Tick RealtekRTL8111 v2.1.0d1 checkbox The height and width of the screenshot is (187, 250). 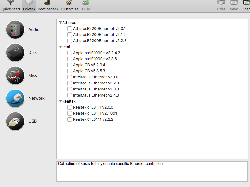click(70, 113)
